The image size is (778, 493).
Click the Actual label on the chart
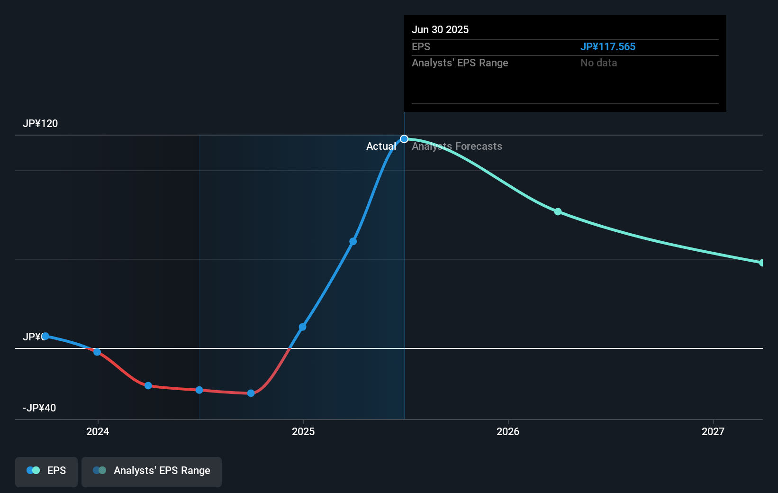381,146
